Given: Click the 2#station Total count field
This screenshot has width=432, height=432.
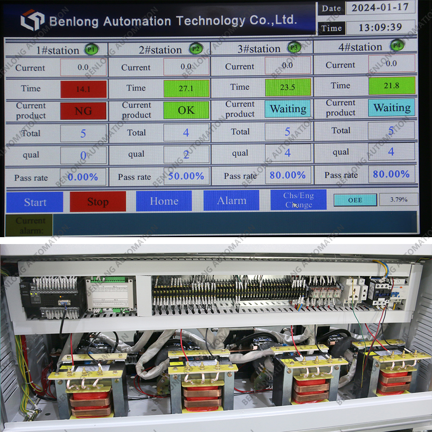Looking at the screenshot, I should click(x=186, y=133).
